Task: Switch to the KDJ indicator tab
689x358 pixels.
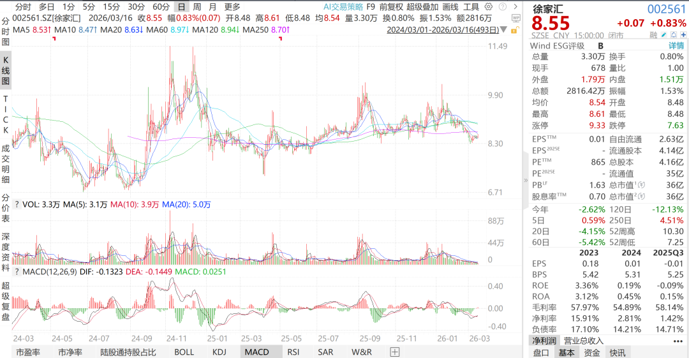Action: pos(219,352)
